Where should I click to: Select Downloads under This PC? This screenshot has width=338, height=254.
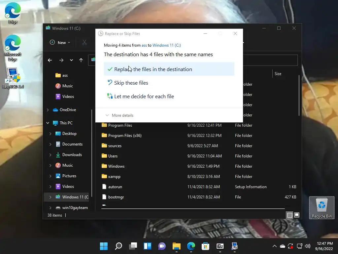point(69,155)
